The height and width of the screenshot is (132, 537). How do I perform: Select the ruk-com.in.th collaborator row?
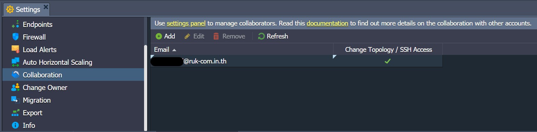pyautogui.click(x=296, y=61)
